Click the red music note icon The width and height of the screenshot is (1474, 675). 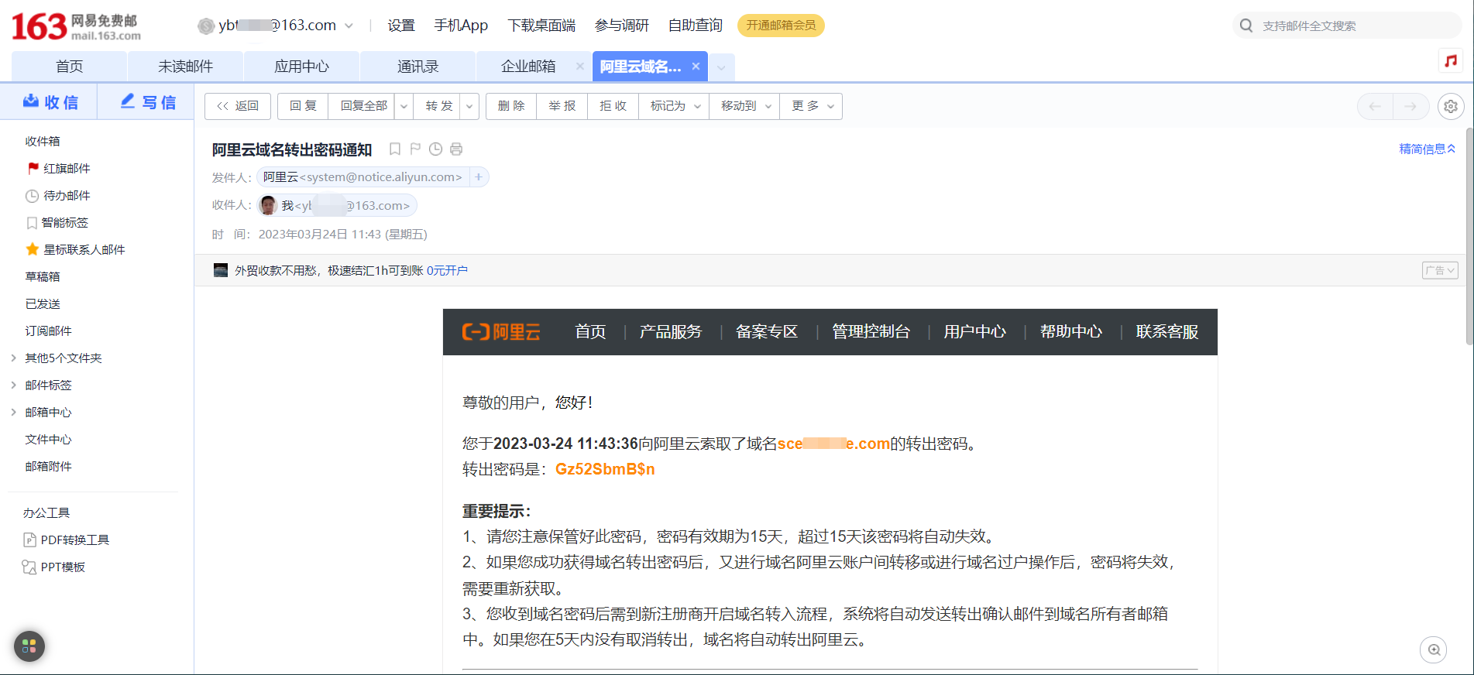point(1451,61)
